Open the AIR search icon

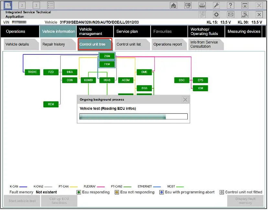click(245, 15)
